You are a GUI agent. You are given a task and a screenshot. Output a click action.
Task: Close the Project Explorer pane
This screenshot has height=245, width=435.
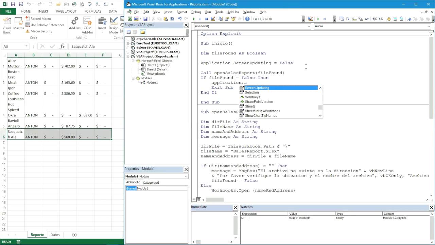pyautogui.click(x=186, y=25)
